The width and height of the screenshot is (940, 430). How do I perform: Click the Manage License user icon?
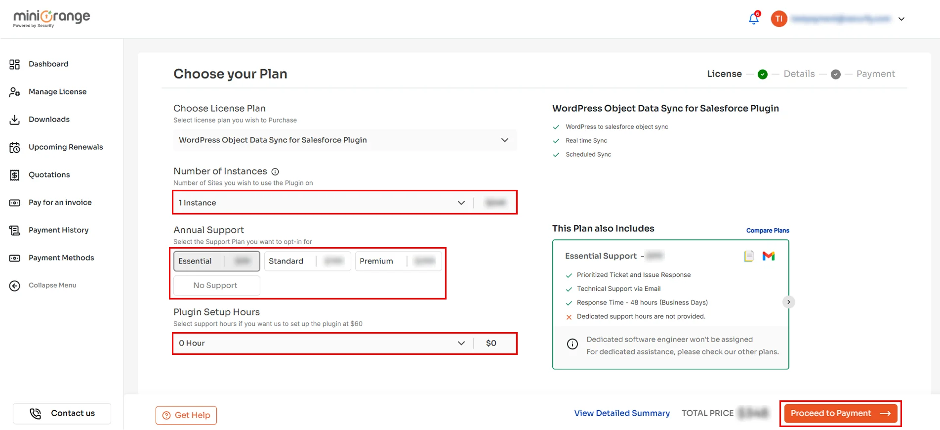point(15,92)
